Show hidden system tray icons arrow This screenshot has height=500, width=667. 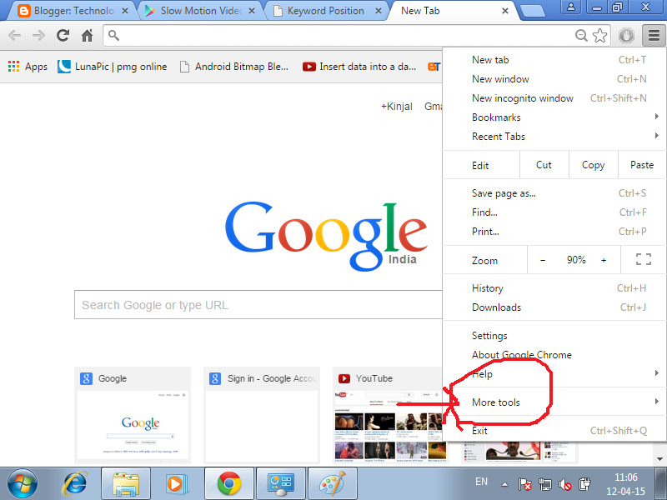tap(504, 484)
